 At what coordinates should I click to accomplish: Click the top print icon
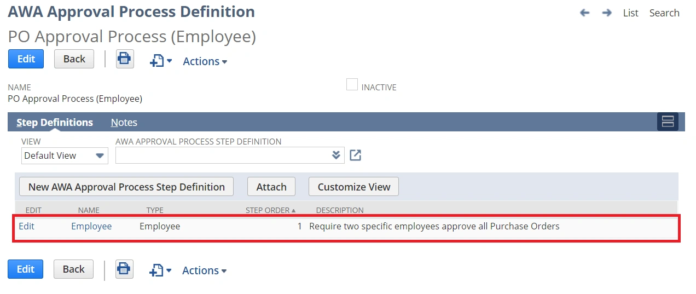click(x=125, y=59)
